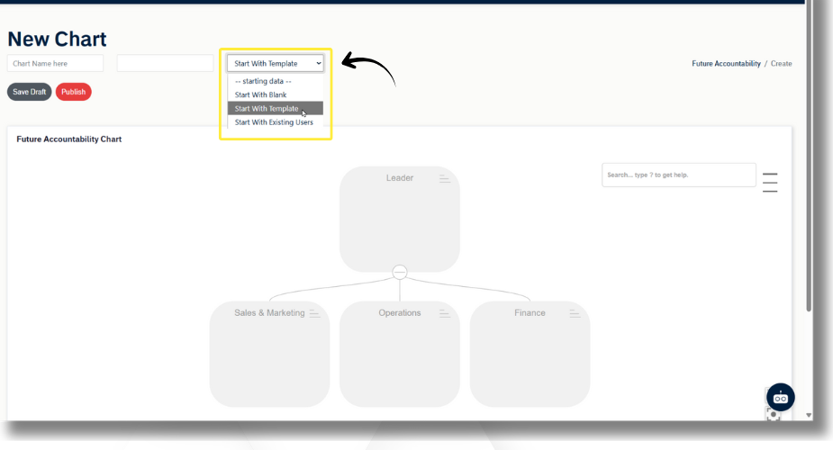The image size is (833, 450).
Task: Open the Finance node menu icon
Action: click(575, 313)
